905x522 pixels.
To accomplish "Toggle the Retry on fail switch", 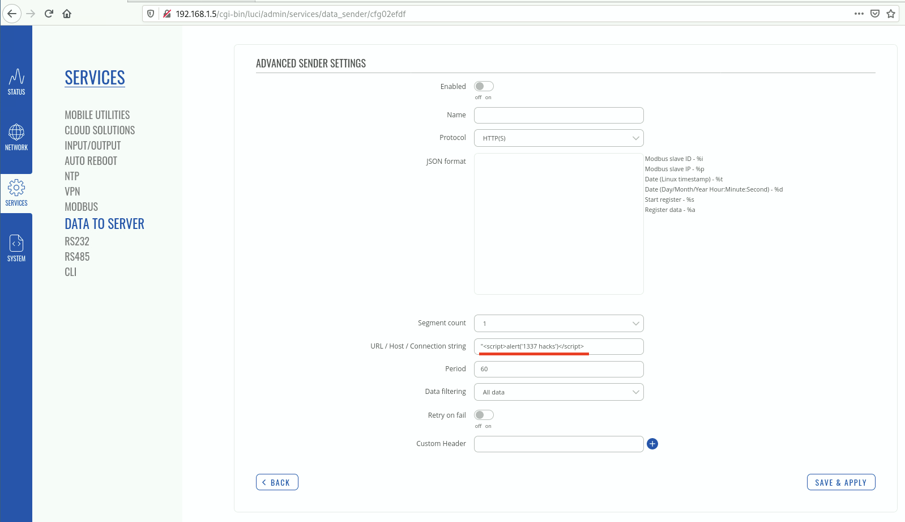I will pyautogui.click(x=484, y=415).
